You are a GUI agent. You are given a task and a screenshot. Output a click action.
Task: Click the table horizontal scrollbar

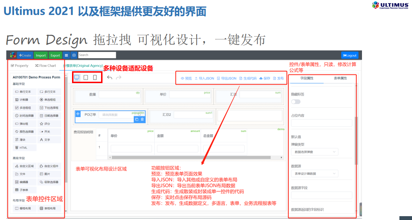pos(191,157)
